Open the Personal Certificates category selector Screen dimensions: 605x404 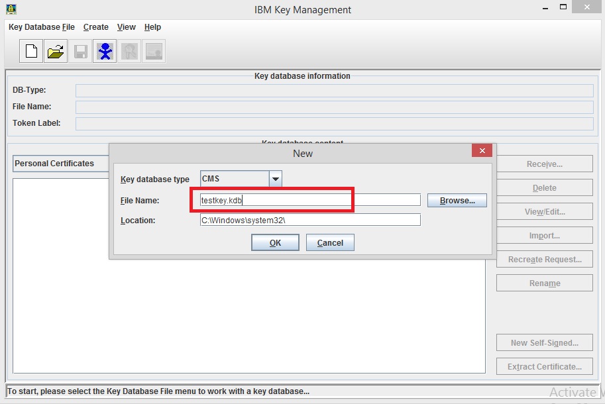(x=60, y=164)
